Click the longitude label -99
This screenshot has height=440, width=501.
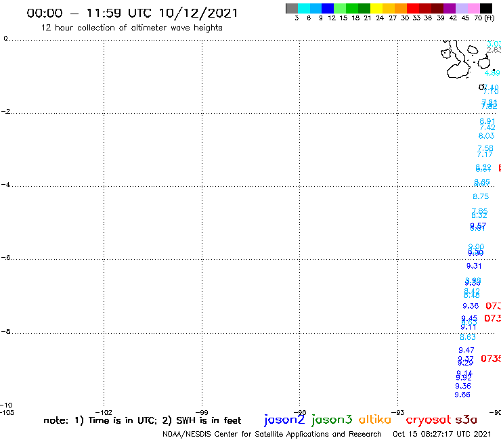(202, 412)
